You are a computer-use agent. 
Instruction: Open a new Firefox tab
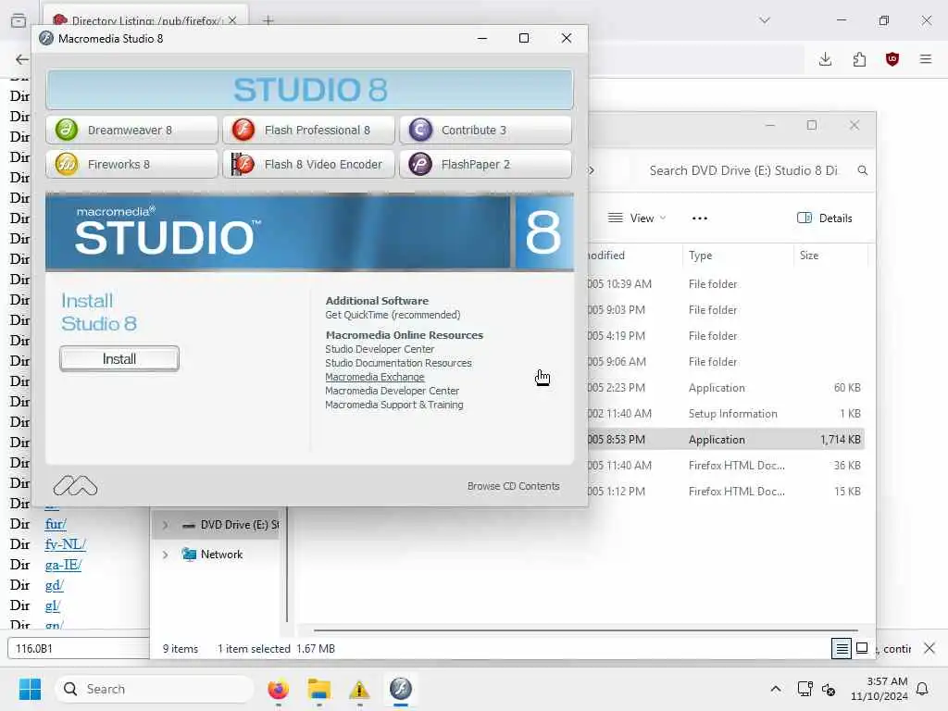[x=268, y=20]
